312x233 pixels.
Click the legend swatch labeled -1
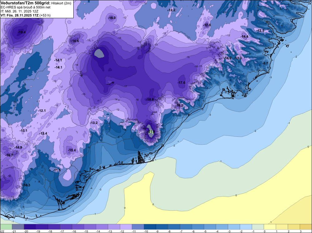point(258,227)
